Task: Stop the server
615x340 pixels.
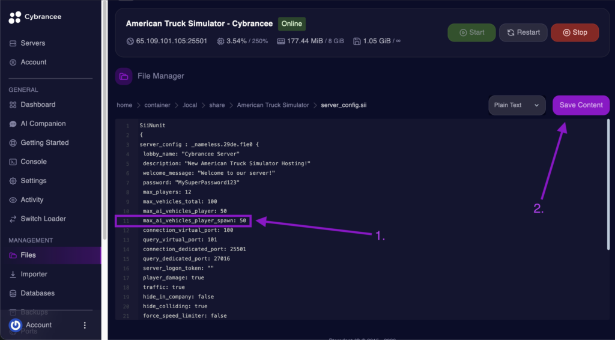Action: [x=575, y=32]
